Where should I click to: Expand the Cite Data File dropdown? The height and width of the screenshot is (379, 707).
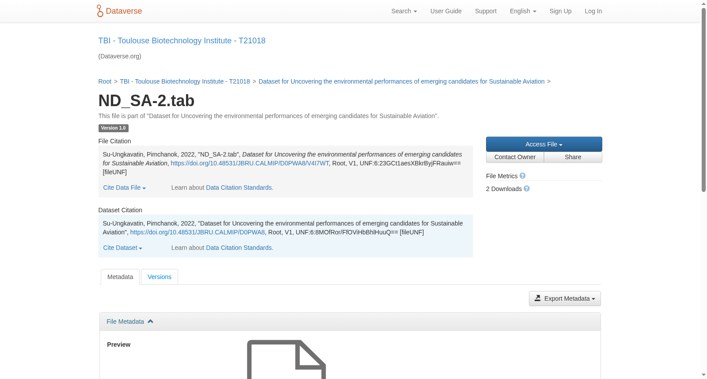tap(125, 188)
